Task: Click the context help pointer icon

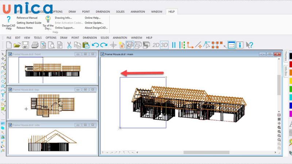Action: pyautogui.click(x=249, y=45)
